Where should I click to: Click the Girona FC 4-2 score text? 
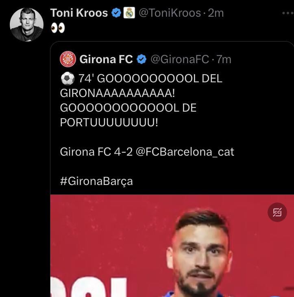tap(96, 152)
